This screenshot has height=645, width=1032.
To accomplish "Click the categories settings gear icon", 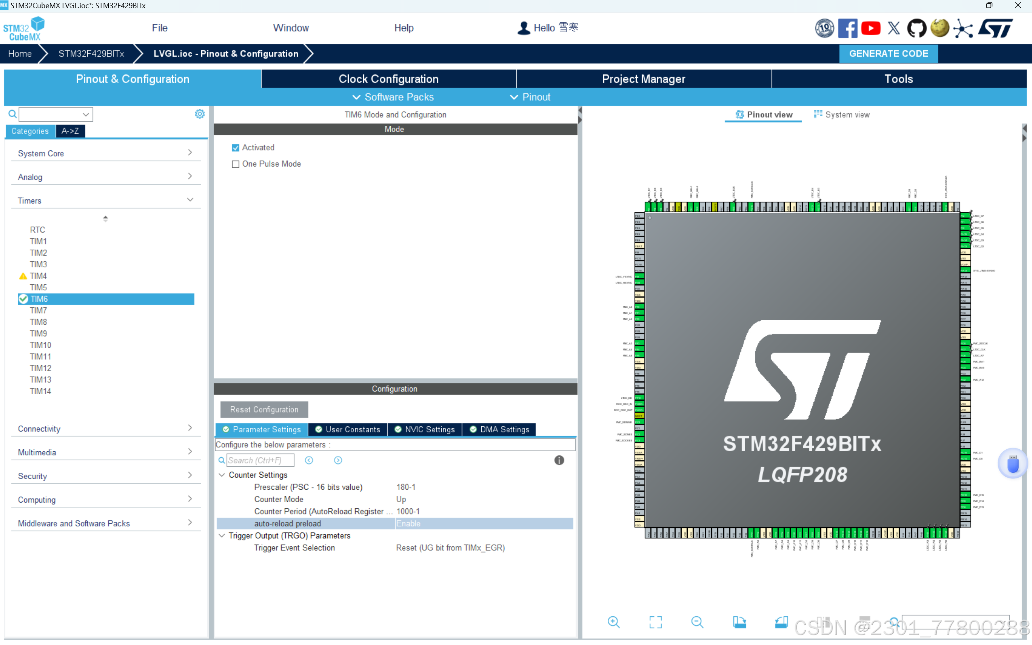I will point(200,114).
